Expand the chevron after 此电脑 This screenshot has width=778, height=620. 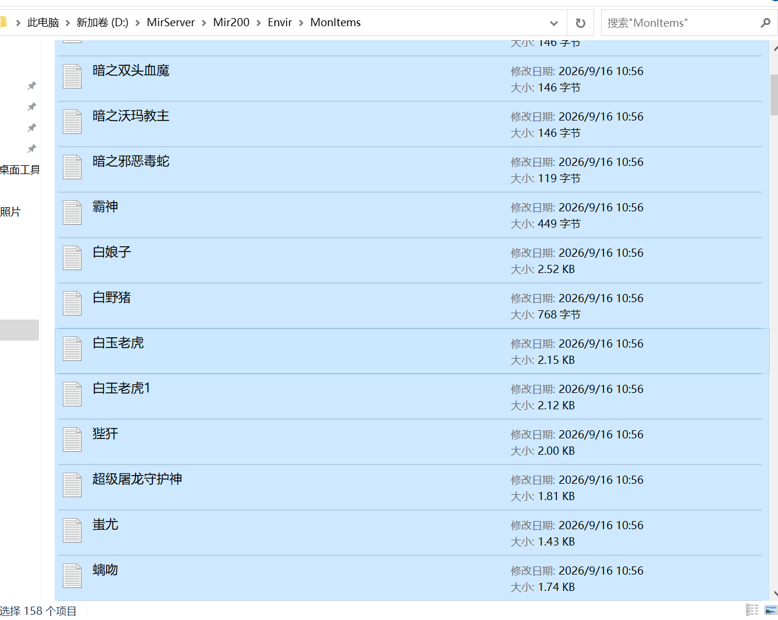pos(68,23)
